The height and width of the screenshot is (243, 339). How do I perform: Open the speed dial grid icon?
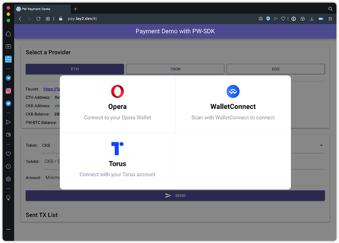48,19
